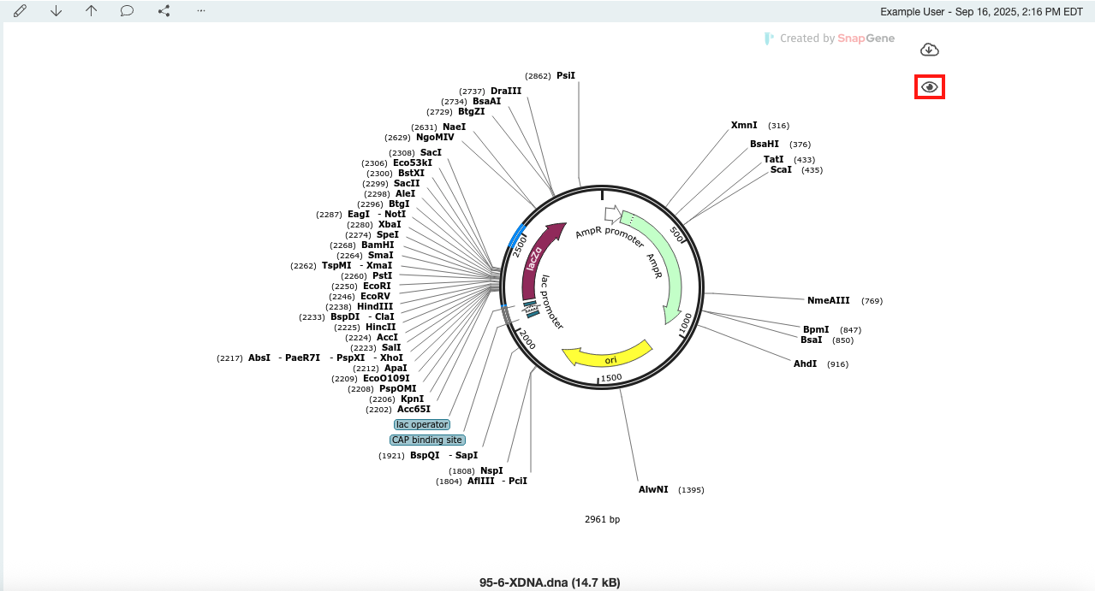
Task: Select the lac operator feature label
Action: coord(422,424)
